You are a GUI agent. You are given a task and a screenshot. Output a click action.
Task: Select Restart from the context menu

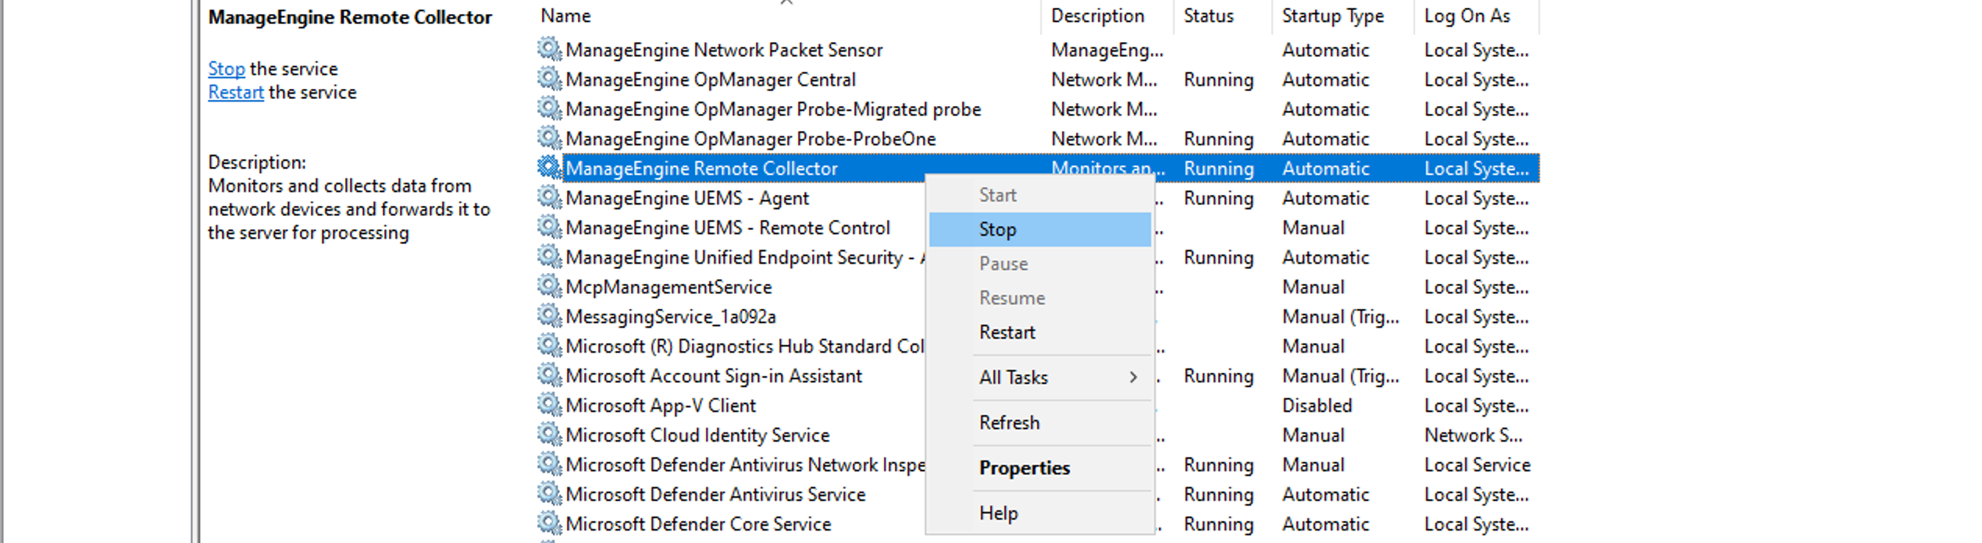pyautogui.click(x=1007, y=332)
